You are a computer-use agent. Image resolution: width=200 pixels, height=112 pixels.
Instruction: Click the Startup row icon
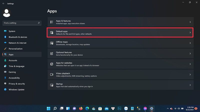pyautogui.click(x=52, y=85)
